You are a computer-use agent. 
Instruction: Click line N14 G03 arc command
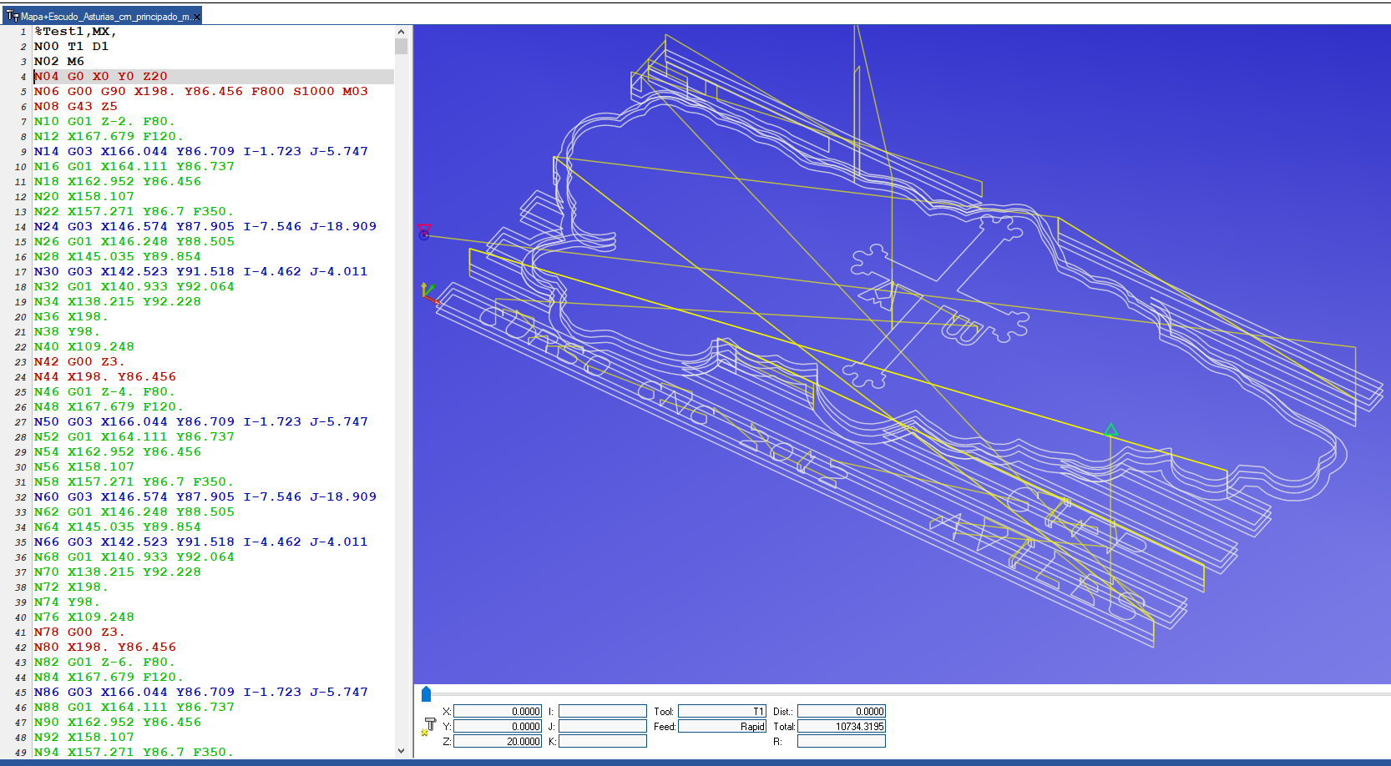(200, 151)
